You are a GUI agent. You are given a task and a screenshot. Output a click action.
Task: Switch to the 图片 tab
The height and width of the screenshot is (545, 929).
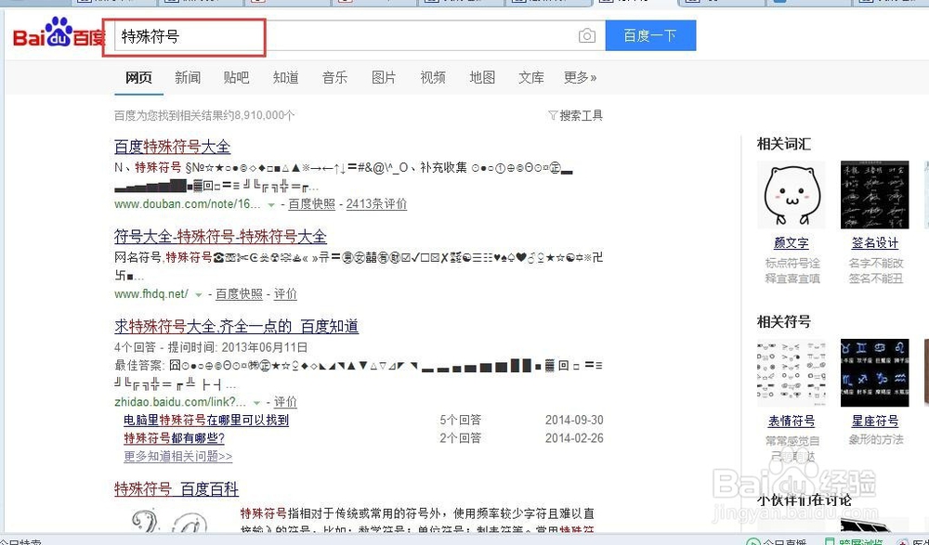384,78
